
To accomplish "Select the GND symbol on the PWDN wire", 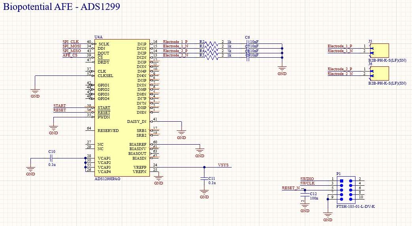I will tap(53, 130).
